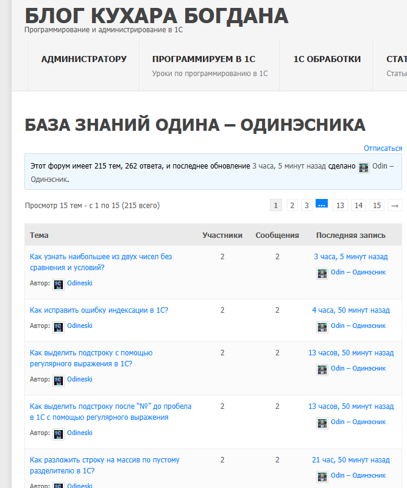Click Odineski avatar under the first topic
Screen dimensions: 407x488
point(58,284)
